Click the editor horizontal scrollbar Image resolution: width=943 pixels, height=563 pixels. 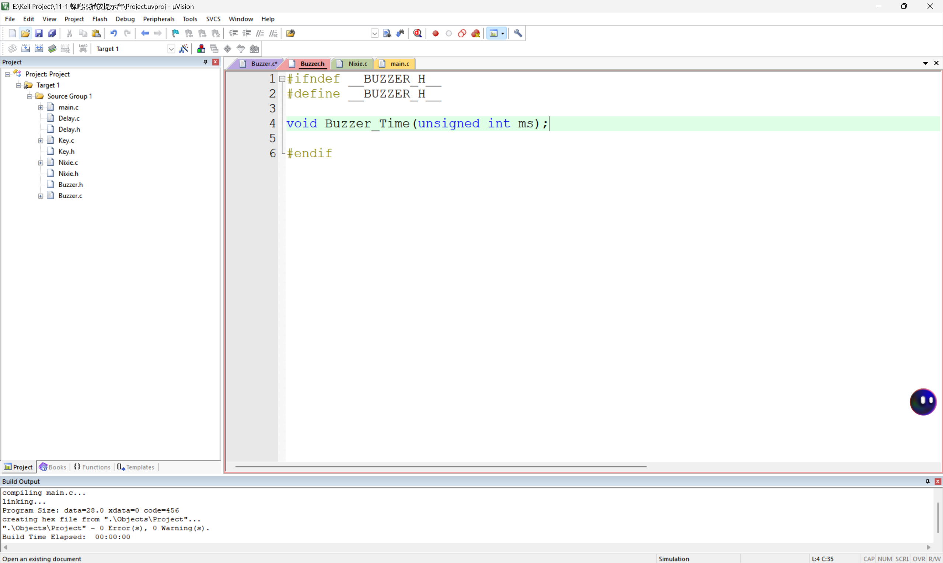pos(440,466)
